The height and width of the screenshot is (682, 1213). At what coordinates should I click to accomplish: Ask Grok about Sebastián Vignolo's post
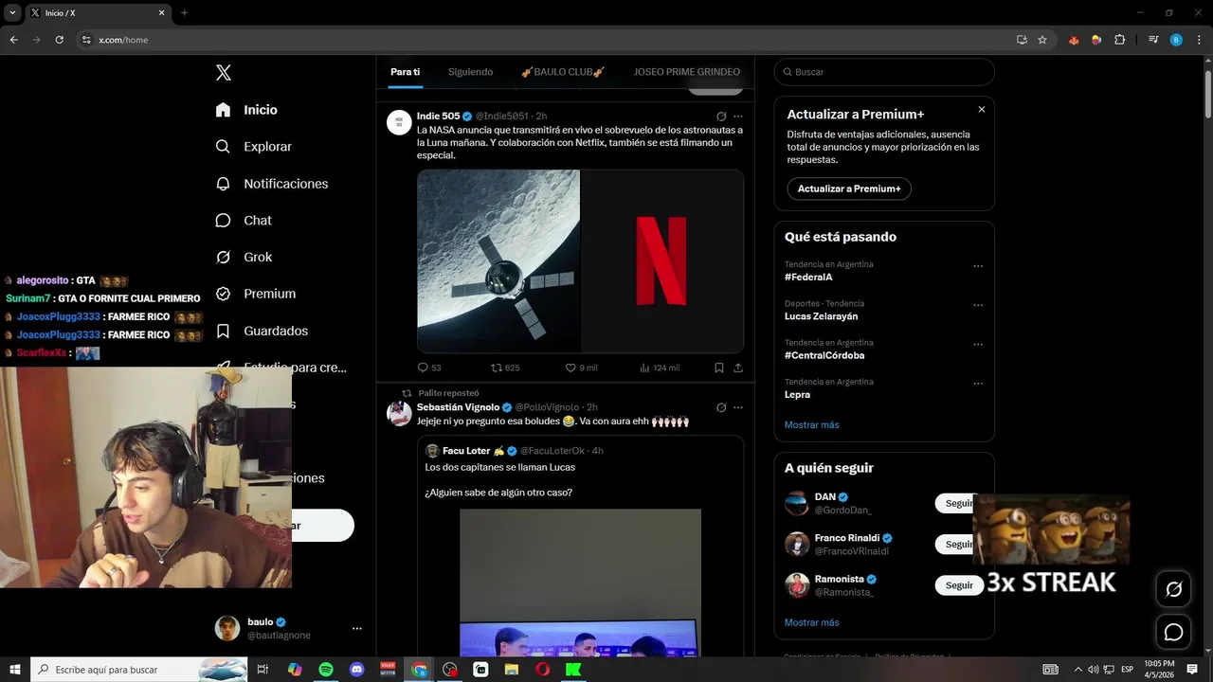721,407
